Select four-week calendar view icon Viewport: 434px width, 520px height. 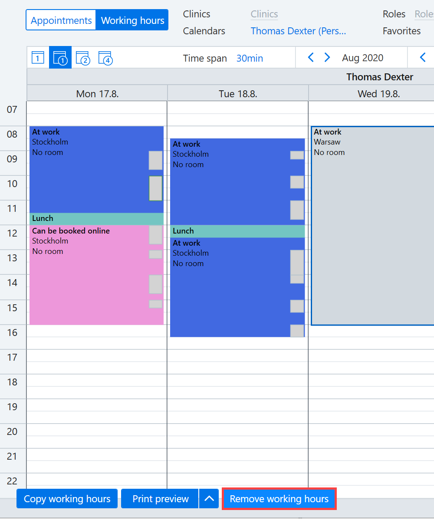tap(105, 58)
